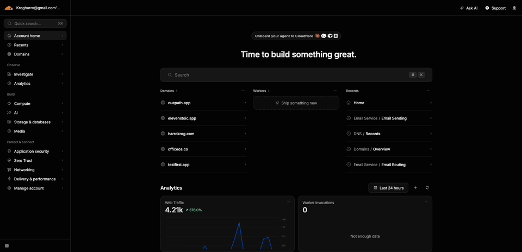
Task: Expand the Manage account chevron
Action: pyautogui.click(x=62, y=188)
